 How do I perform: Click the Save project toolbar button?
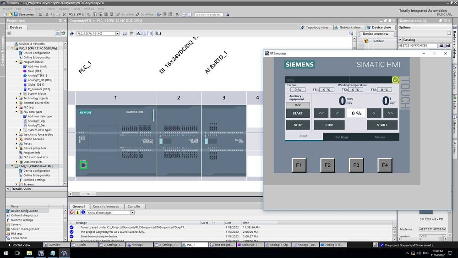24,14
